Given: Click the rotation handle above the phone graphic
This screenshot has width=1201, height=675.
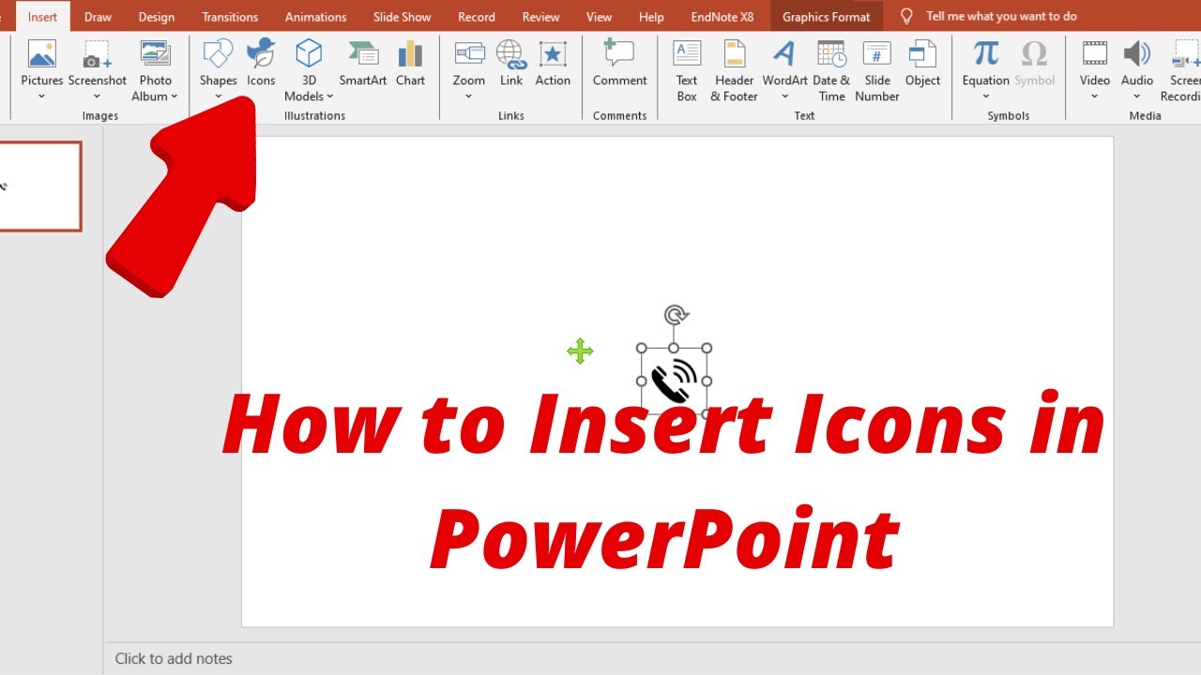Looking at the screenshot, I should (675, 315).
